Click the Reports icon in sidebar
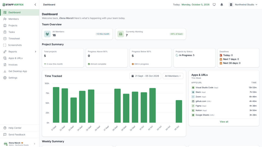The height and width of the screenshot is (147, 262). (5, 52)
